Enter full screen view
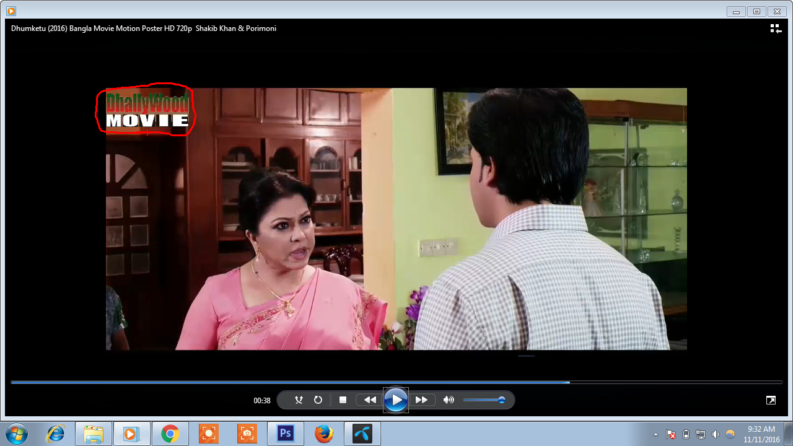 coord(771,400)
